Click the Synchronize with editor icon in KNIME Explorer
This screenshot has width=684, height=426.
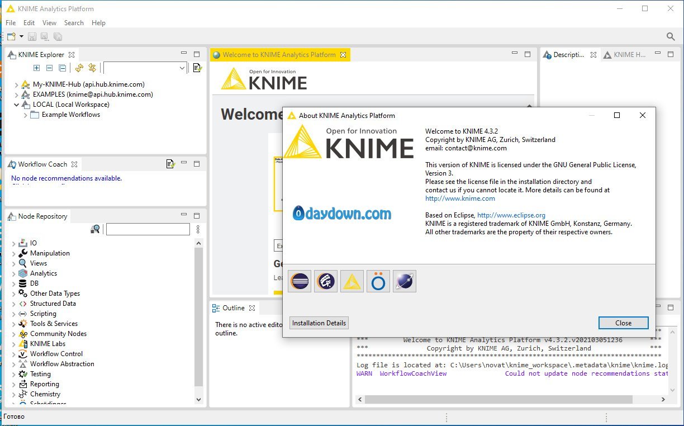tap(92, 68)
